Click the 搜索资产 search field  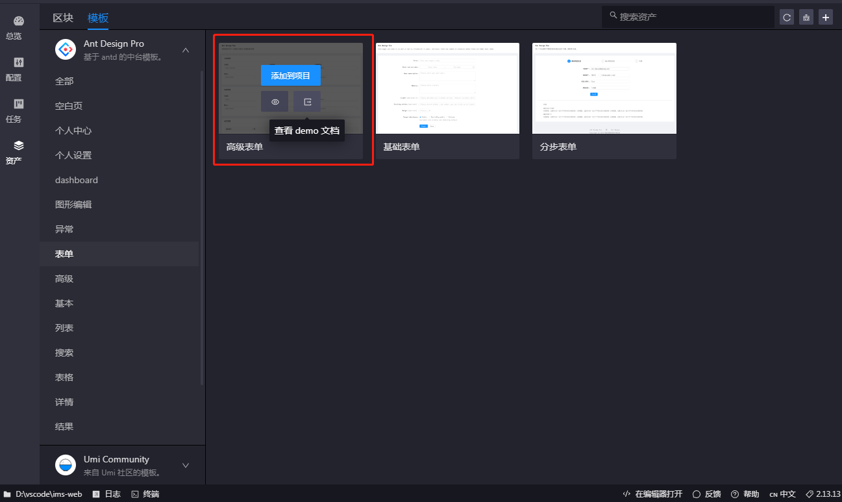pyautogui.click(x=688, y=17)
